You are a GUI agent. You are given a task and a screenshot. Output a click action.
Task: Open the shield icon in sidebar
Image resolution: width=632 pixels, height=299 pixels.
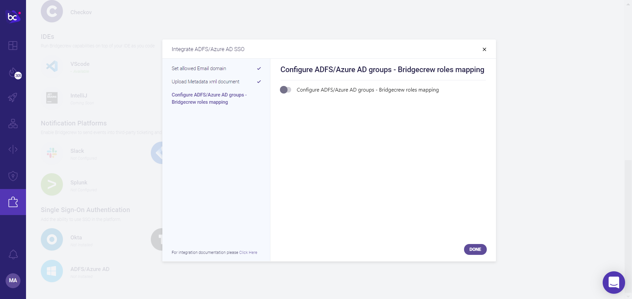tap(13, 176)
